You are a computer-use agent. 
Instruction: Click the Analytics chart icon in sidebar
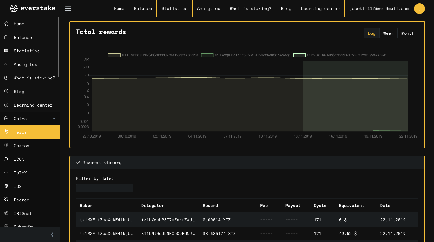tap(6, 64)
